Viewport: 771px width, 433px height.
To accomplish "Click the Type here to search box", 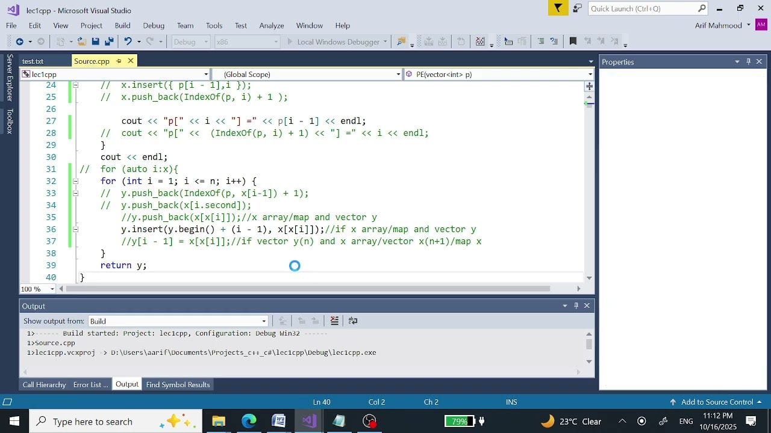I will click(x=116, y=421).
